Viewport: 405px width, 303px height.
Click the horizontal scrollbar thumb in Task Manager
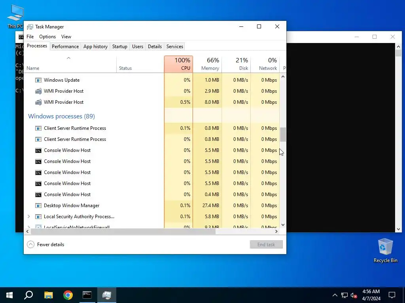(123, 231)
